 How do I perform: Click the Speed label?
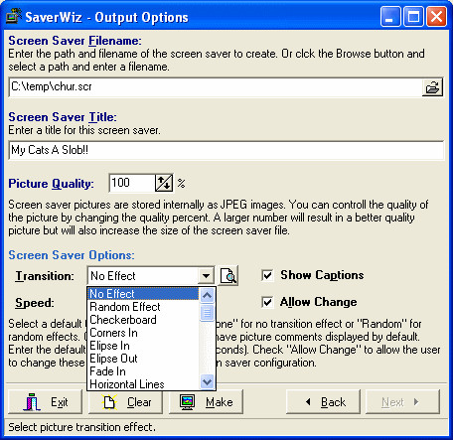(x=35, y=303)
